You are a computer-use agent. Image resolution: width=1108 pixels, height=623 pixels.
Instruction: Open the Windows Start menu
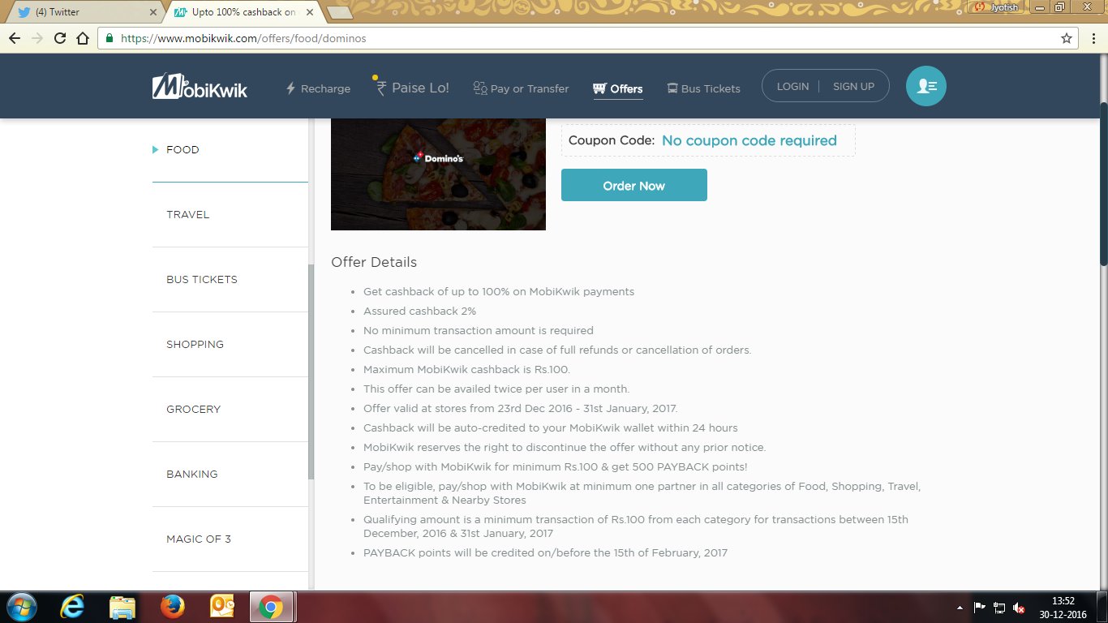click(x=20, y=607)
